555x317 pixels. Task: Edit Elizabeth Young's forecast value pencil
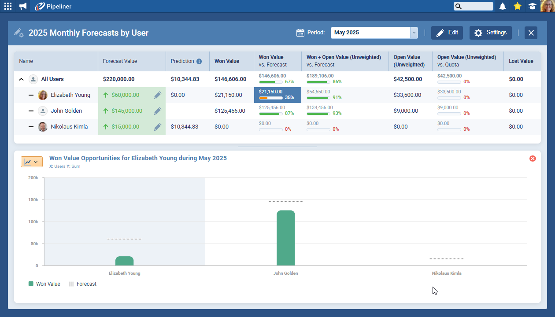(158, 95)
